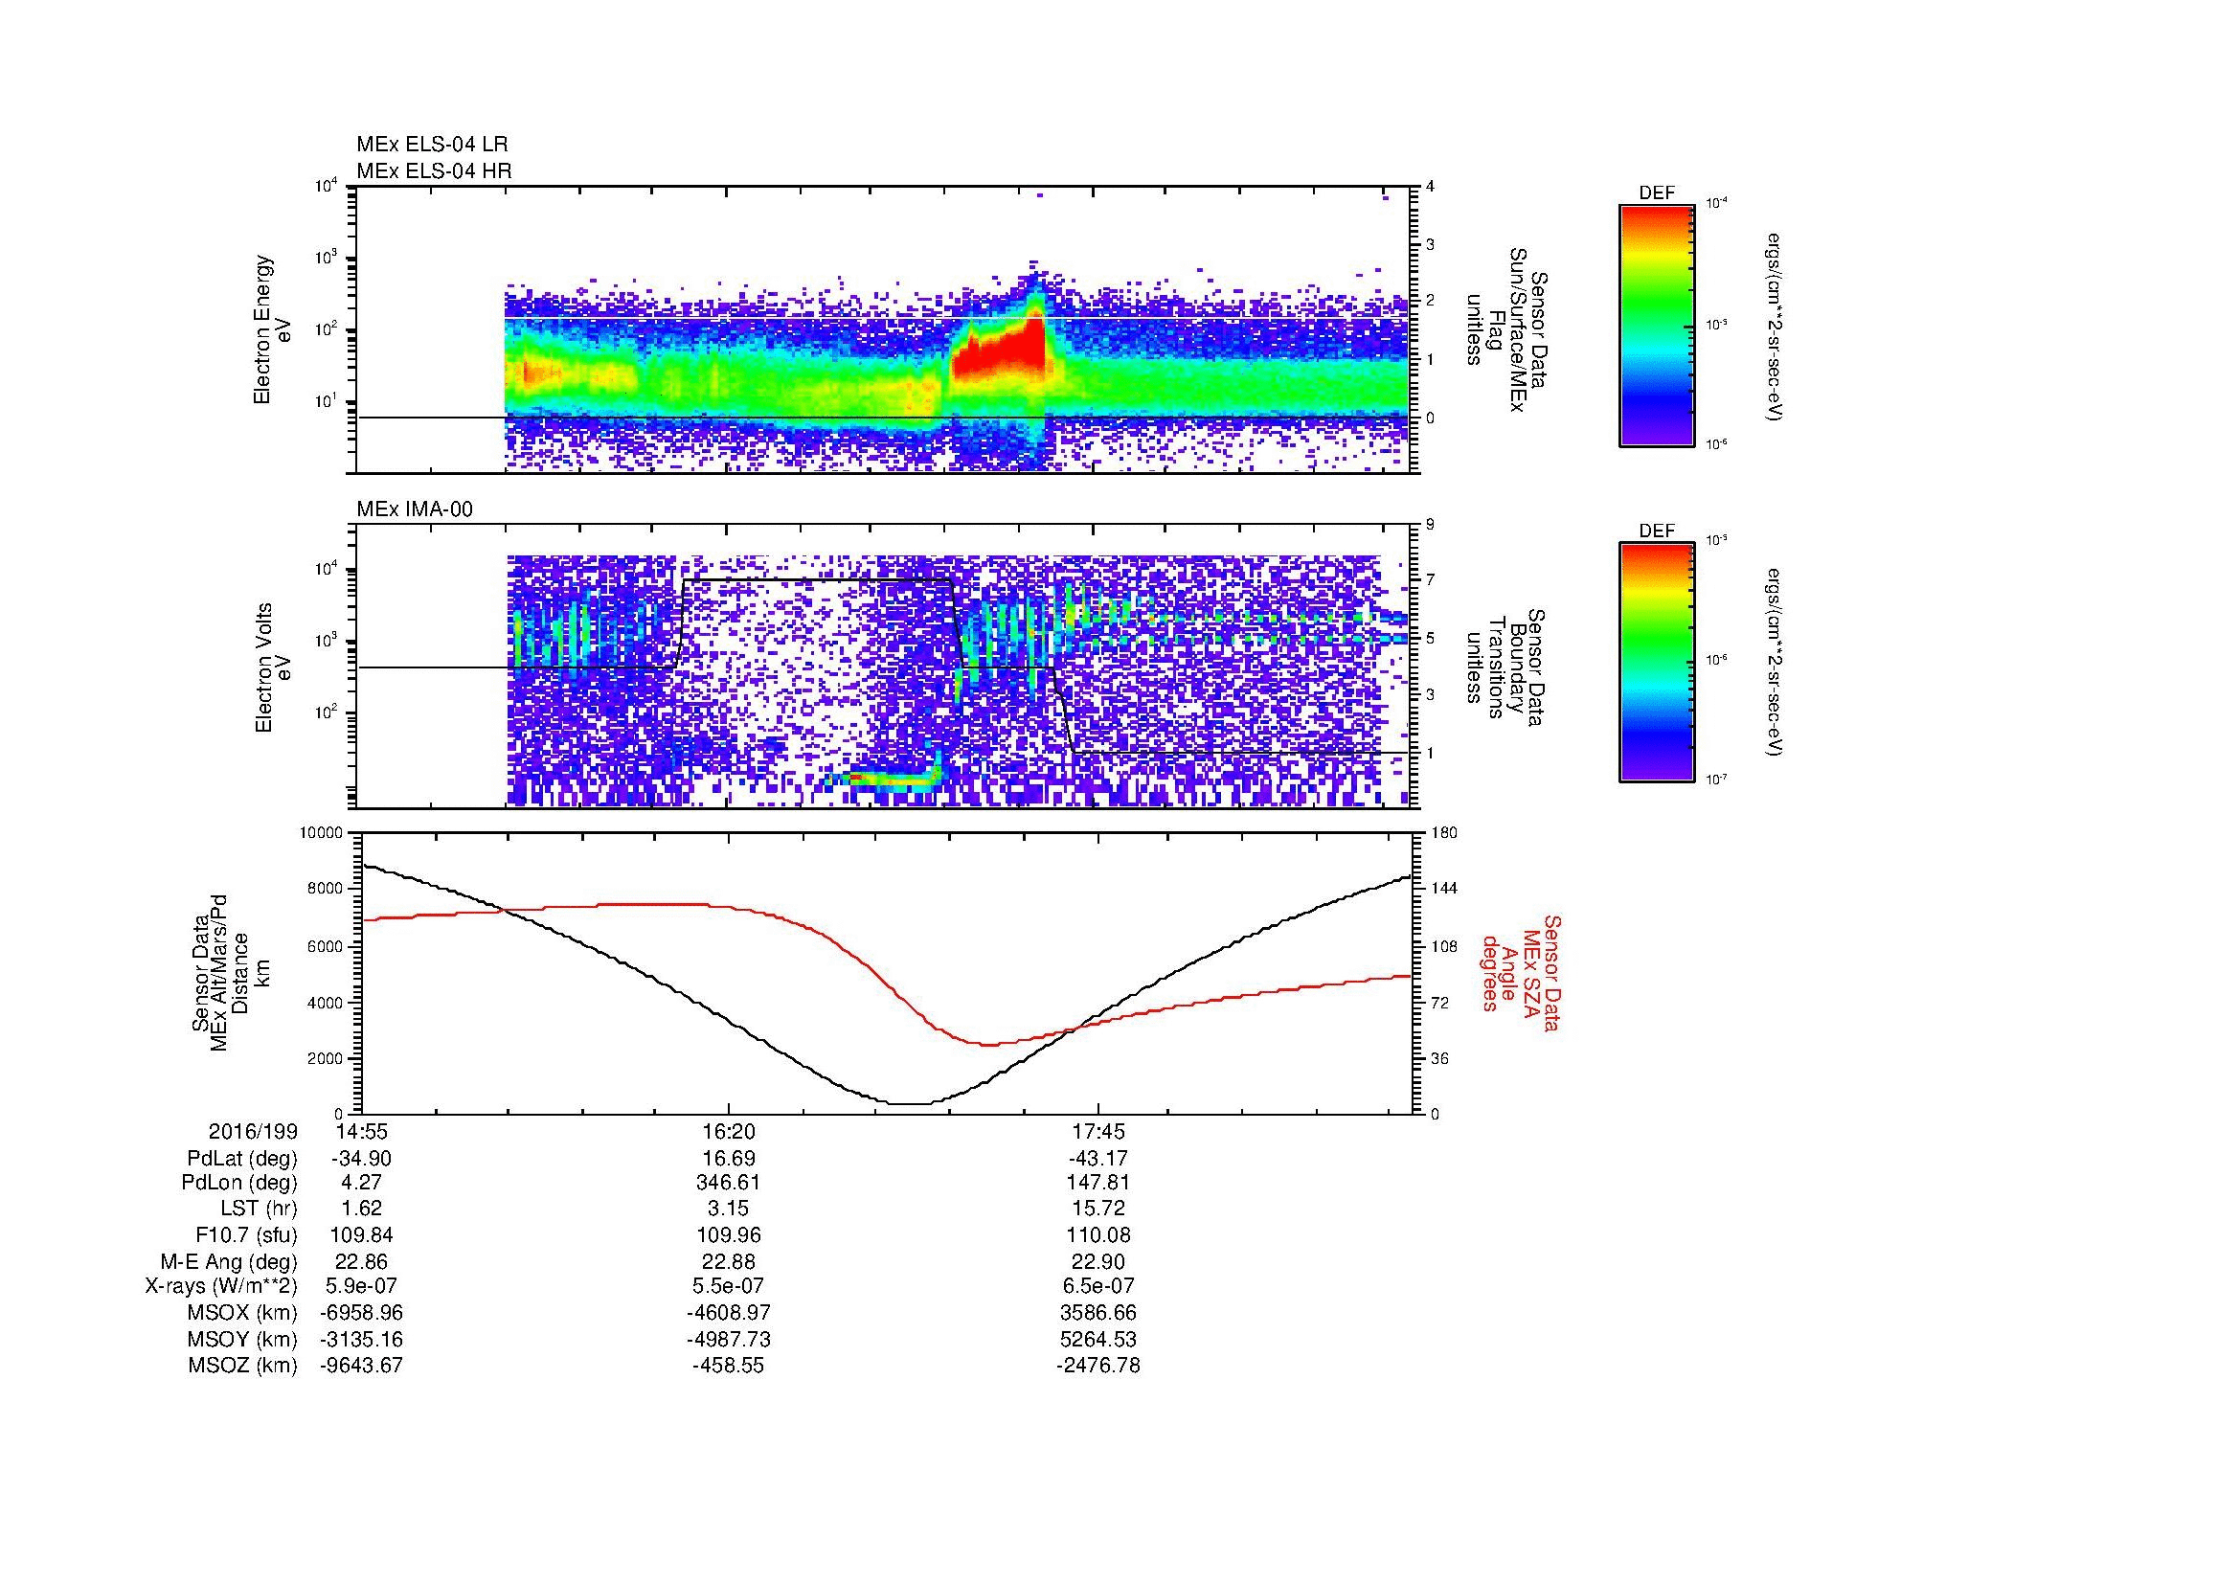Viewport: 2240px width, 1583px height.
Task: Click the 'X-rays (W/m**2)' row label
Action: click(x=221, y=1286)
